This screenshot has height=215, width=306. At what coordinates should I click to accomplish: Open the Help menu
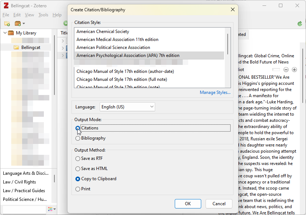pyautogui.click(x=57, y=15)
